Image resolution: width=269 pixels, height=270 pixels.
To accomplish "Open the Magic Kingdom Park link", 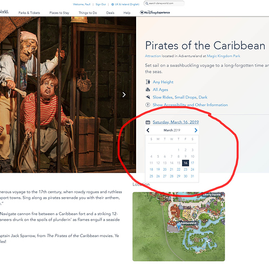I will click(224, 56).
